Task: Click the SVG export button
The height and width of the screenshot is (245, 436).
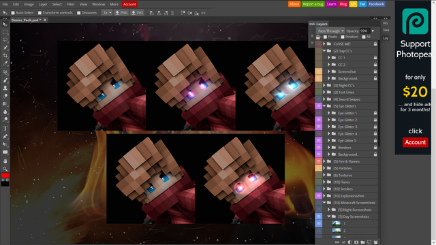Action: coord(138,13)
